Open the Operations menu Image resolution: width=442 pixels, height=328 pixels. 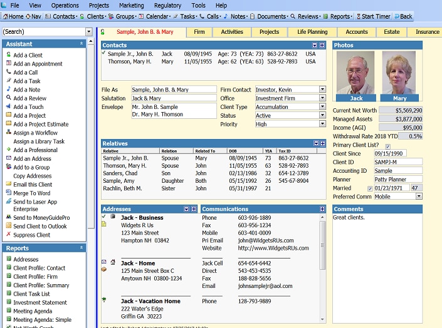(65, 6)
